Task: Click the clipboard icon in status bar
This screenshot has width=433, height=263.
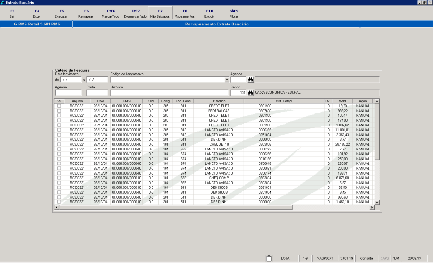Action: tap(268, 258)
